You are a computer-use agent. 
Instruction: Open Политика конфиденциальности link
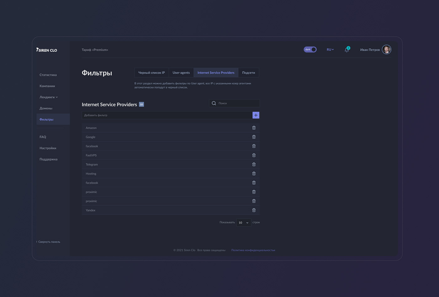click(x=253, y=250)
